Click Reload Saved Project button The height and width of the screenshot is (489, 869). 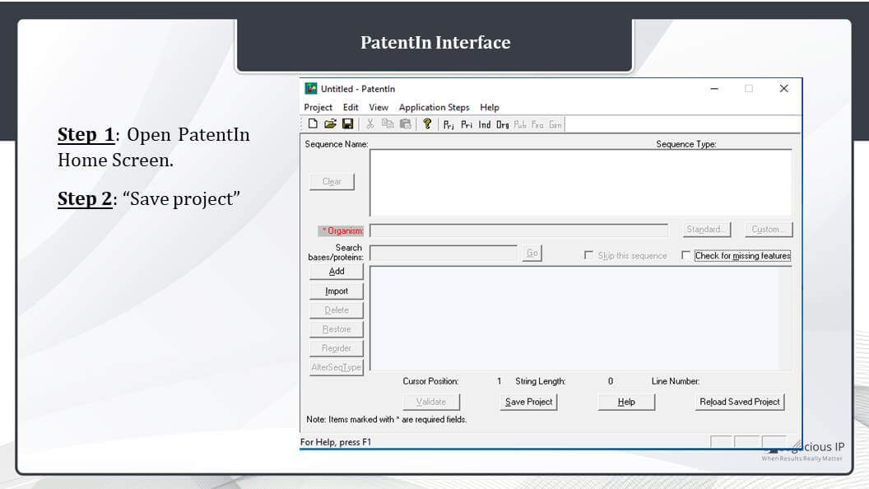739,402
